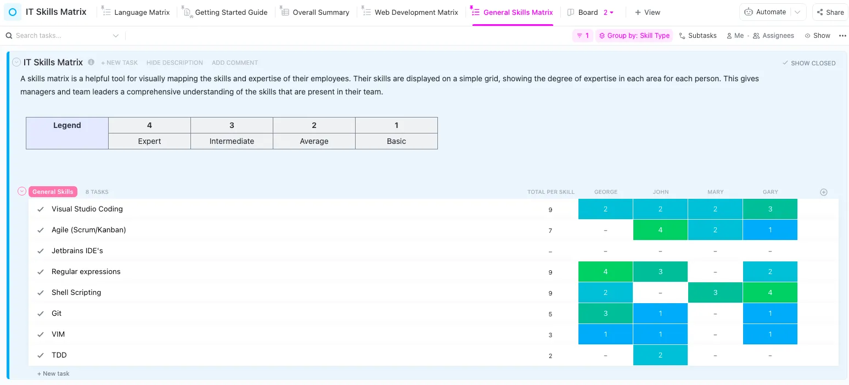Switch to the Overall Summary tab
Viewport: 849px width, 385px height.
(x=314, y=12)
